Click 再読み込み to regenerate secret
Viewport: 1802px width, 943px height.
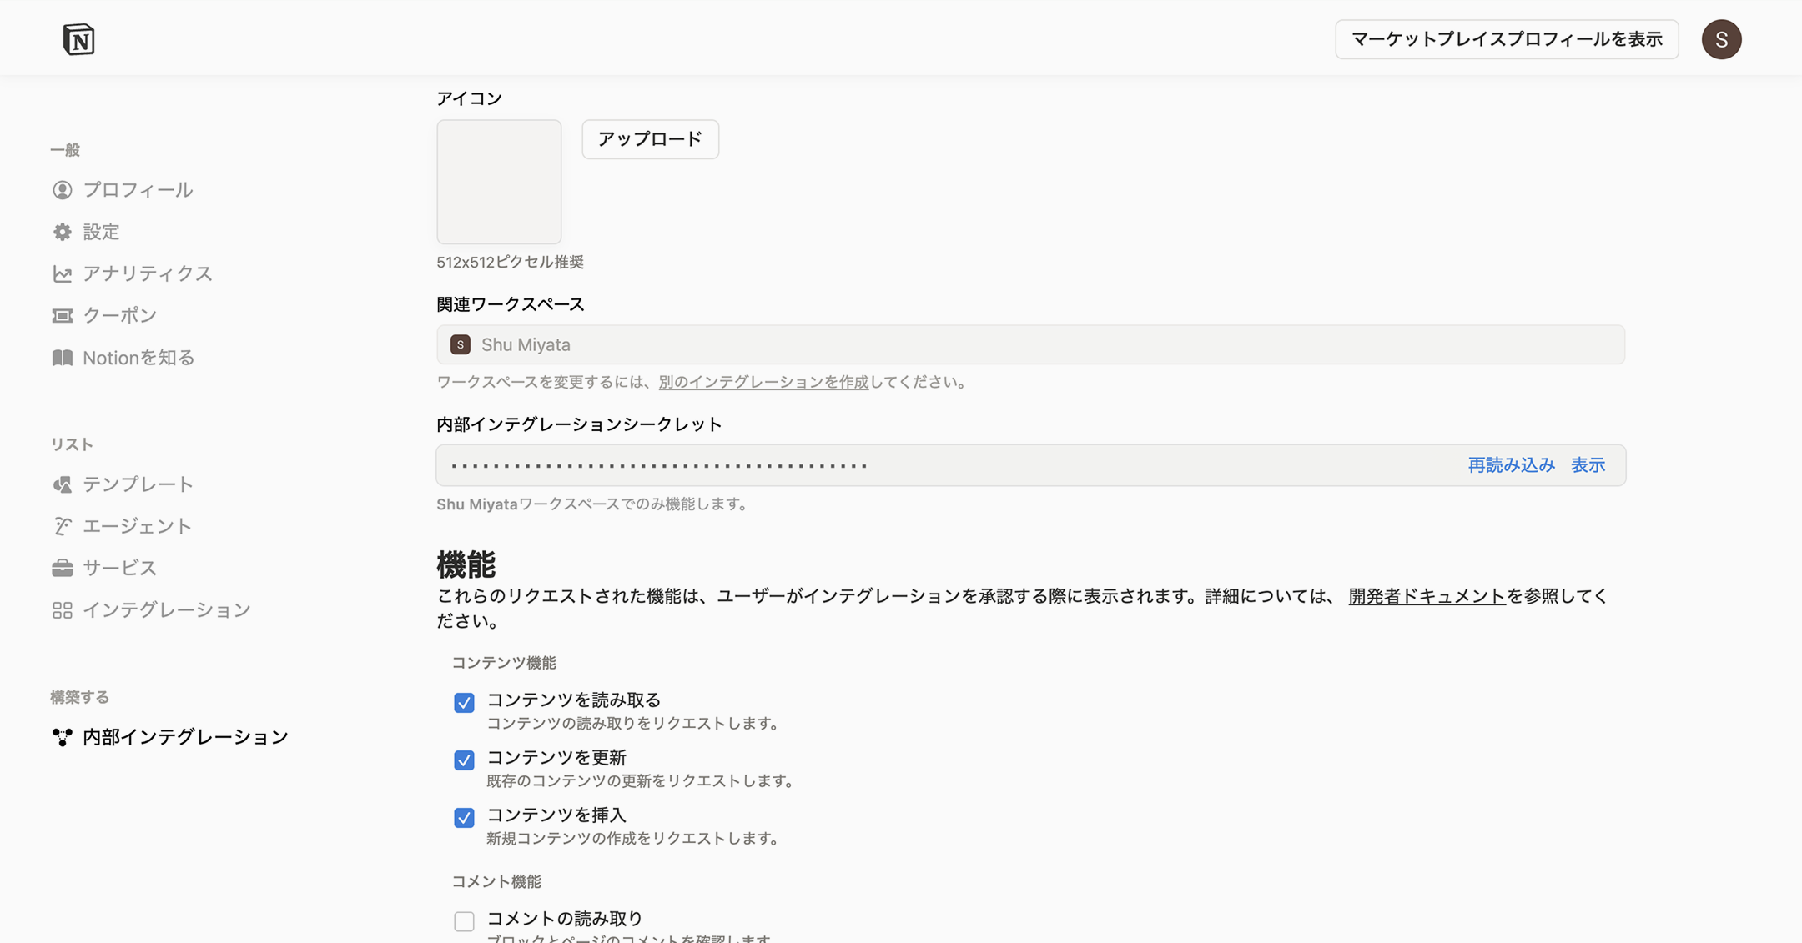pyautogui.click(x=1511, y=465)
